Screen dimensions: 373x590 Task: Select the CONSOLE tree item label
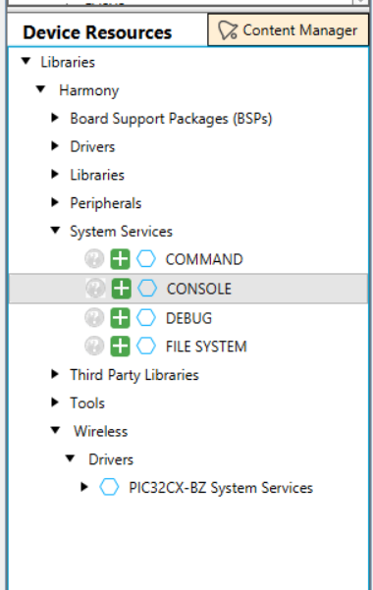[199, 289]
